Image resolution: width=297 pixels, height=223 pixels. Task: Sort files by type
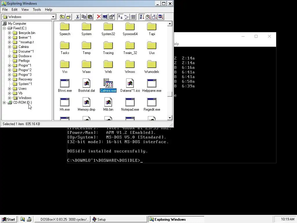pos(148,17)
